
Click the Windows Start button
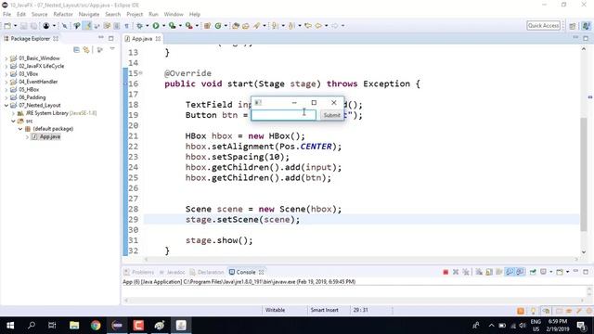(x=10, y=326)
